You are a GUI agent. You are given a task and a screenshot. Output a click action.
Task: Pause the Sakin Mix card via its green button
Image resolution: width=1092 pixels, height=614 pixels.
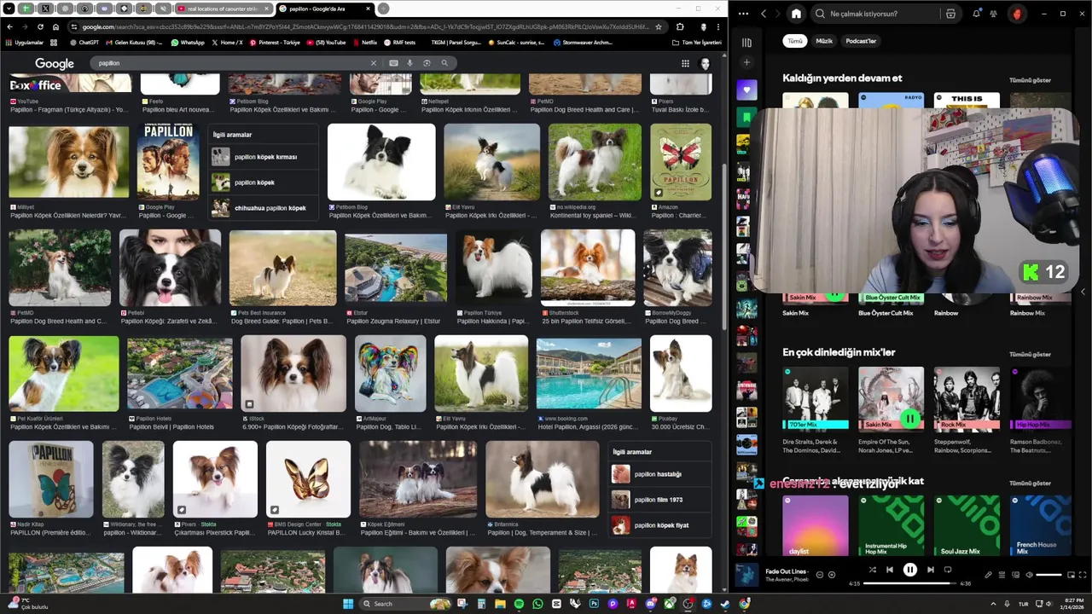[910, 419]
